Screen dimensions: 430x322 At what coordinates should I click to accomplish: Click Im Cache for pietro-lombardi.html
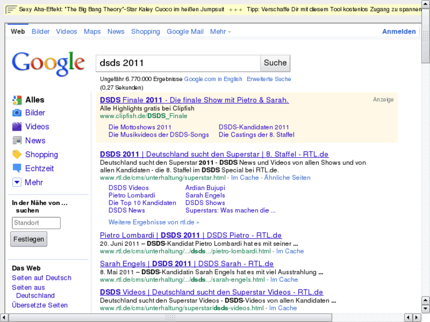290,251
